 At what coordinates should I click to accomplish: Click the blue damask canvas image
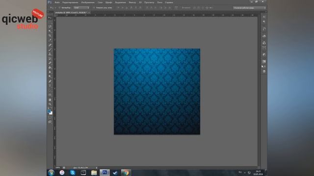coord(157,91)
